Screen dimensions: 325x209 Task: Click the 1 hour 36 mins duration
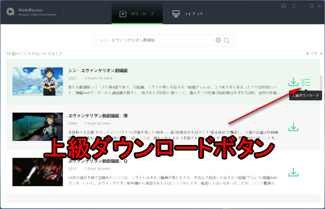pyautogui.click(x=97, y=168)
